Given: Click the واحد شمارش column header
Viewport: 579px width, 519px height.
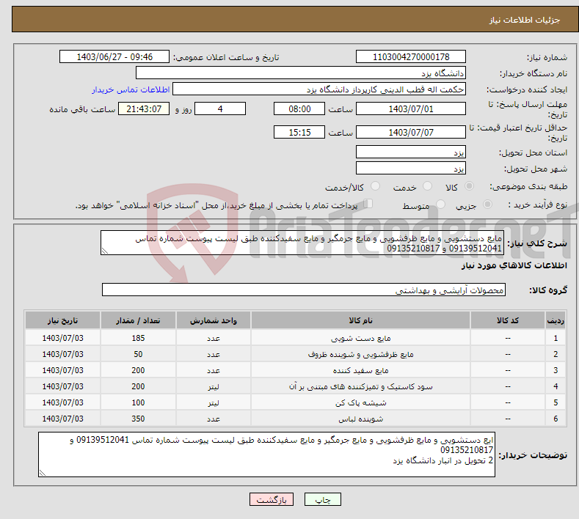Looking at the screenshot, I should (x=214, y=320).
